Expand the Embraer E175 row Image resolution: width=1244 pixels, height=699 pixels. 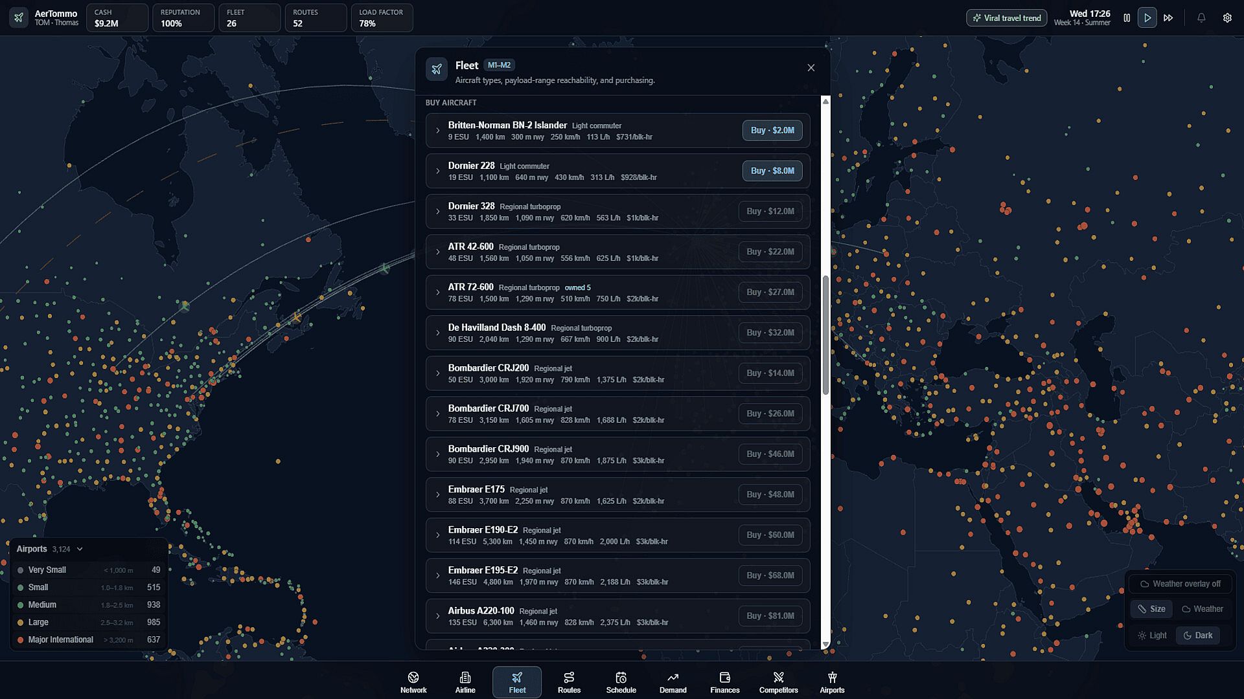pos(438,494)
